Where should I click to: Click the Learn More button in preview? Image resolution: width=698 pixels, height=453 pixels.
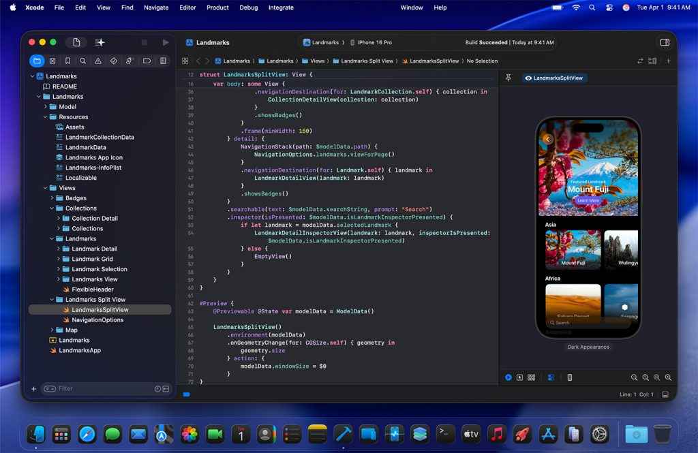coord(590,200)
